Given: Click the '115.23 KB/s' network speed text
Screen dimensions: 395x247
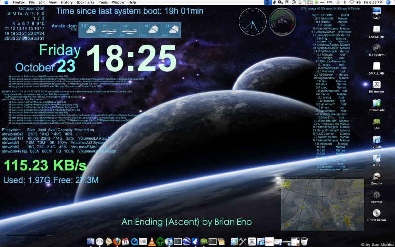Looking at the screenshot, I should [45, 165].
